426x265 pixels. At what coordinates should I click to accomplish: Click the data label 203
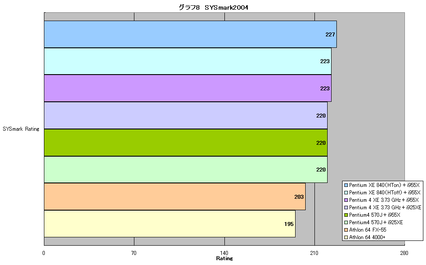pos(299,197)
